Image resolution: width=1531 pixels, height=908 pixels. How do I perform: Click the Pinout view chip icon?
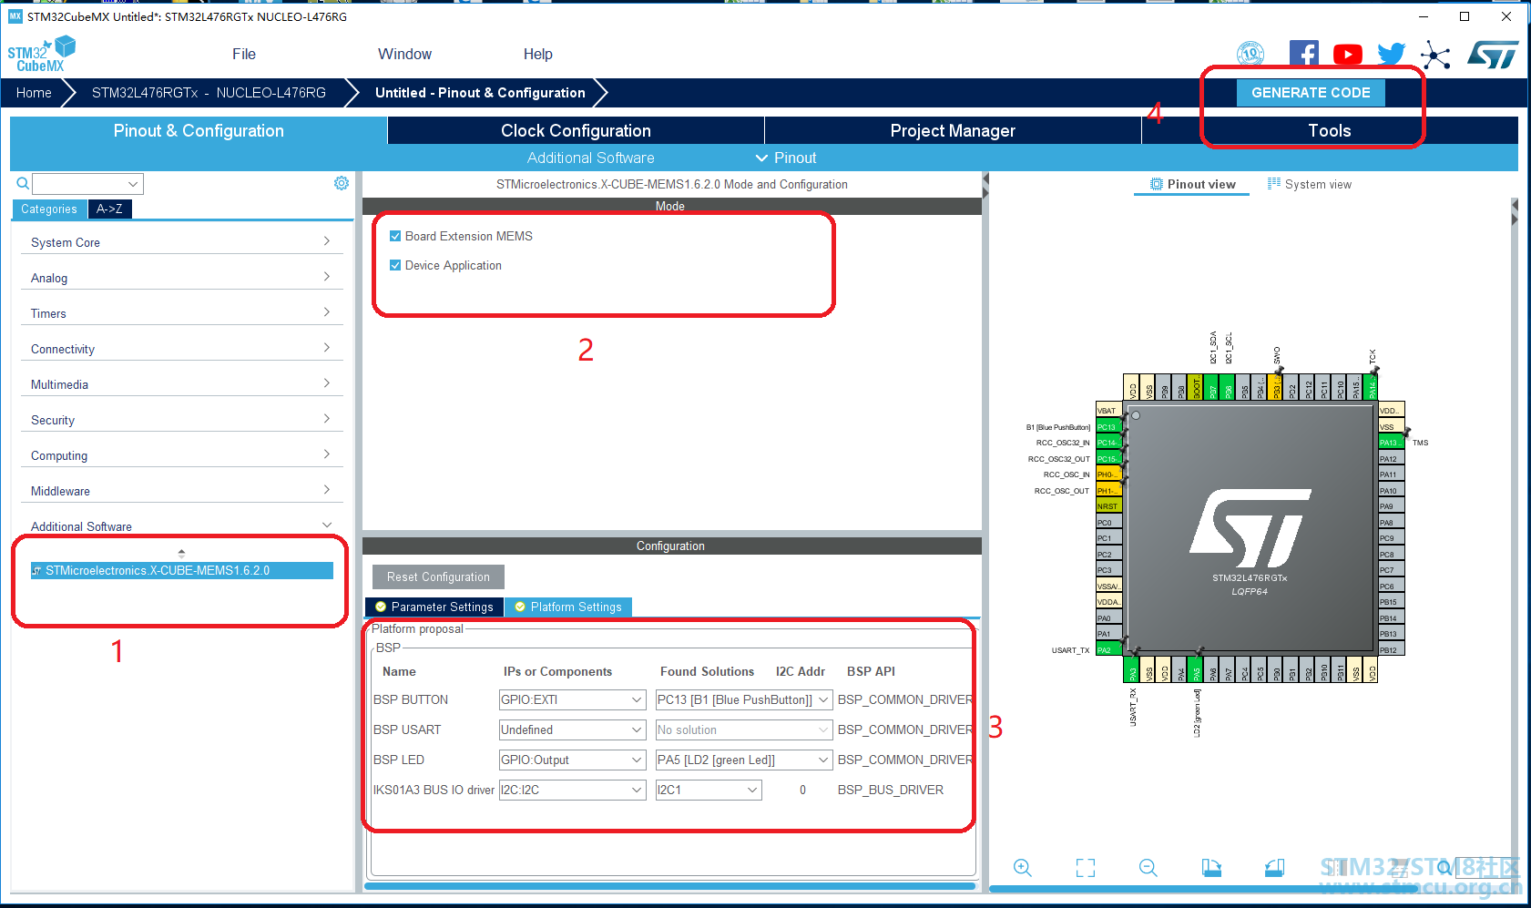[1157, 184]
